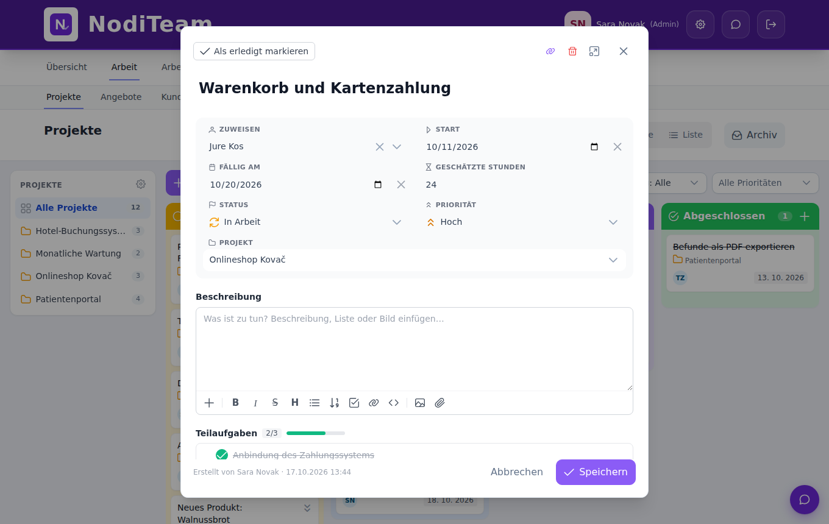
Task: Clear assignee Jure Kos
Action: tap(380, 147)
